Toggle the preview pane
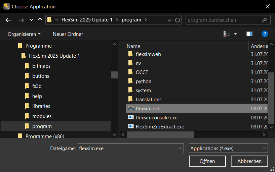The height and width of the screenshot is (172, 275). click(x=249, y=34)
